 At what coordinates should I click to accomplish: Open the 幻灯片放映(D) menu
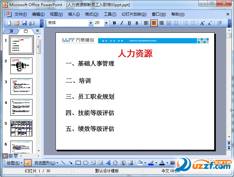134,14
